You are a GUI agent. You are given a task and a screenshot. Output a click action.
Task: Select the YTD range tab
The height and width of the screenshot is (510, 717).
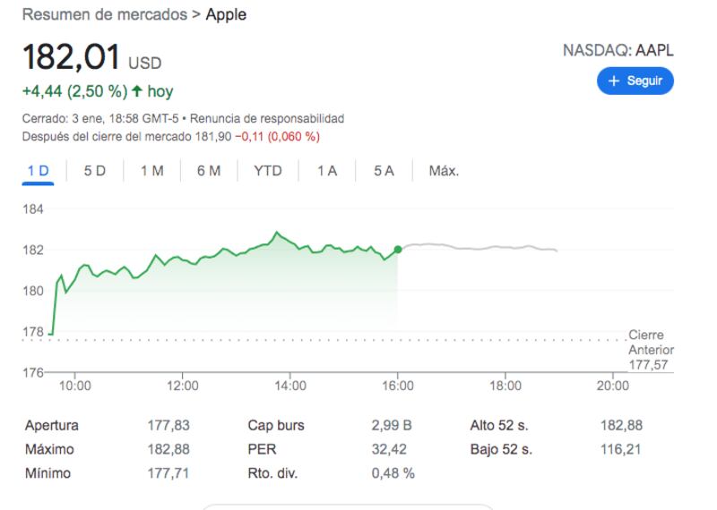[268, 171]
